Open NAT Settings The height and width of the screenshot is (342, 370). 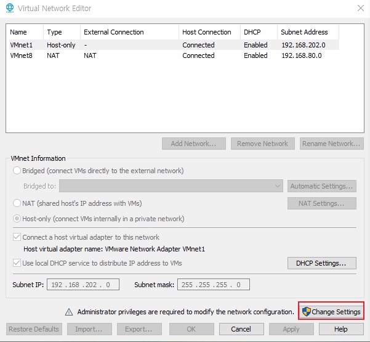(322, 203)
